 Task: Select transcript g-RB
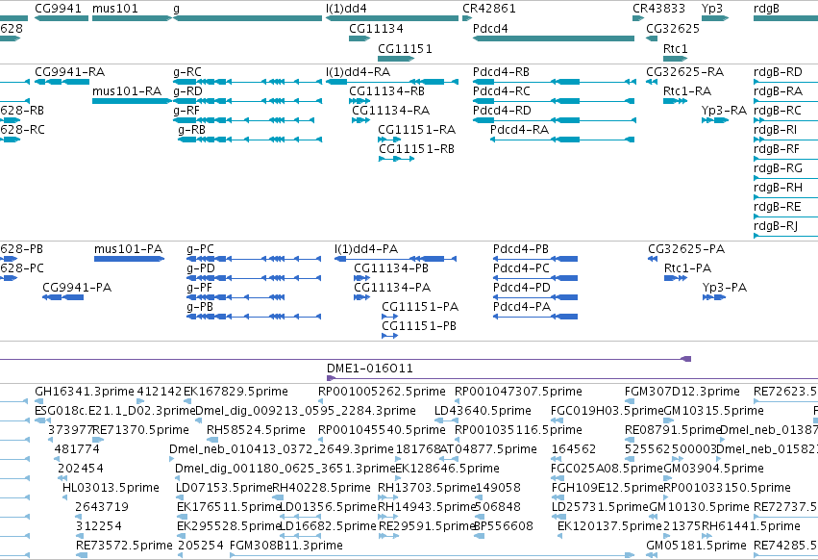click(x=250, y=140)
